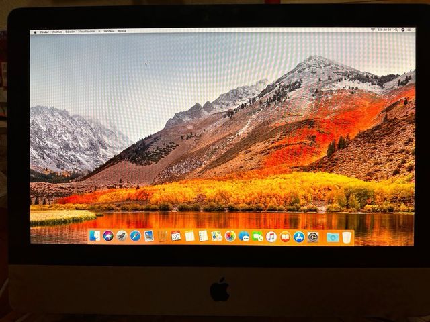Image resolution: width=430 pixels, height=322 pixels.
Task: Open System Preferences gear icon
Action: coord(313,237)
